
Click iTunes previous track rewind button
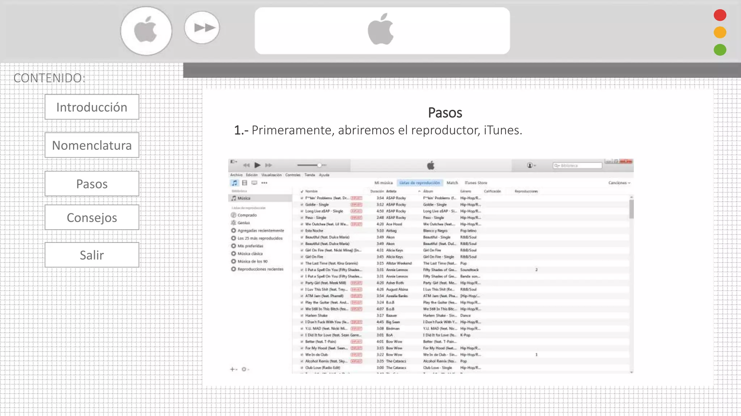246,165
